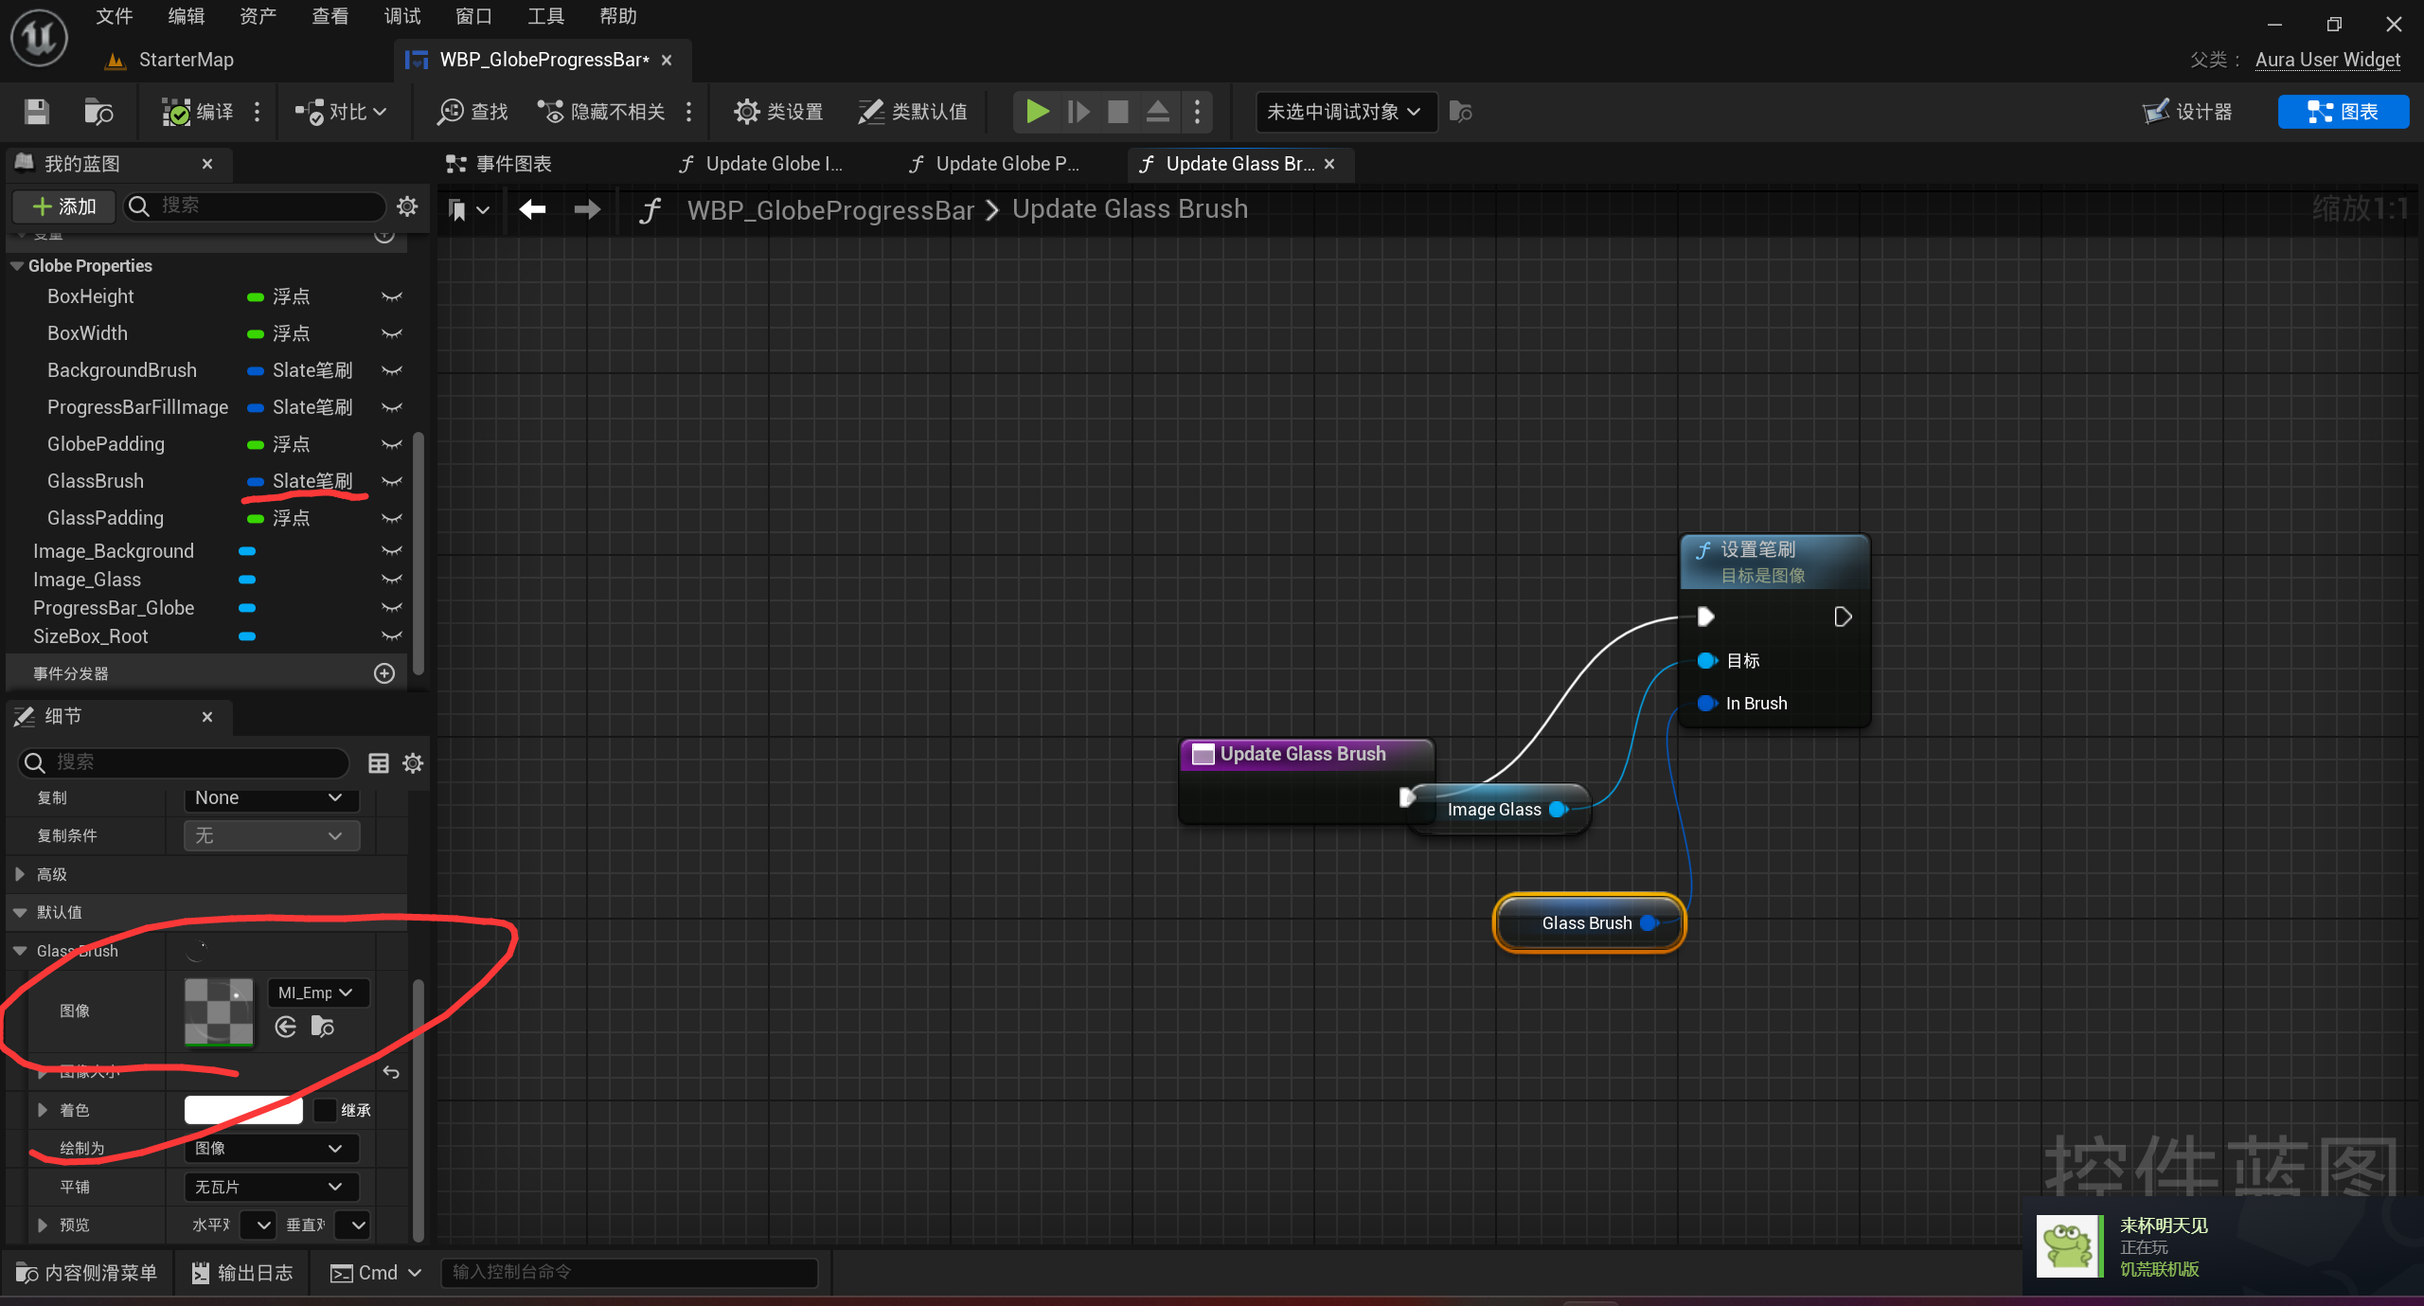The width and height of the screenshot is (2424, 1306).
Task: Save the current blueprint asset
Action: coord(37,112)
